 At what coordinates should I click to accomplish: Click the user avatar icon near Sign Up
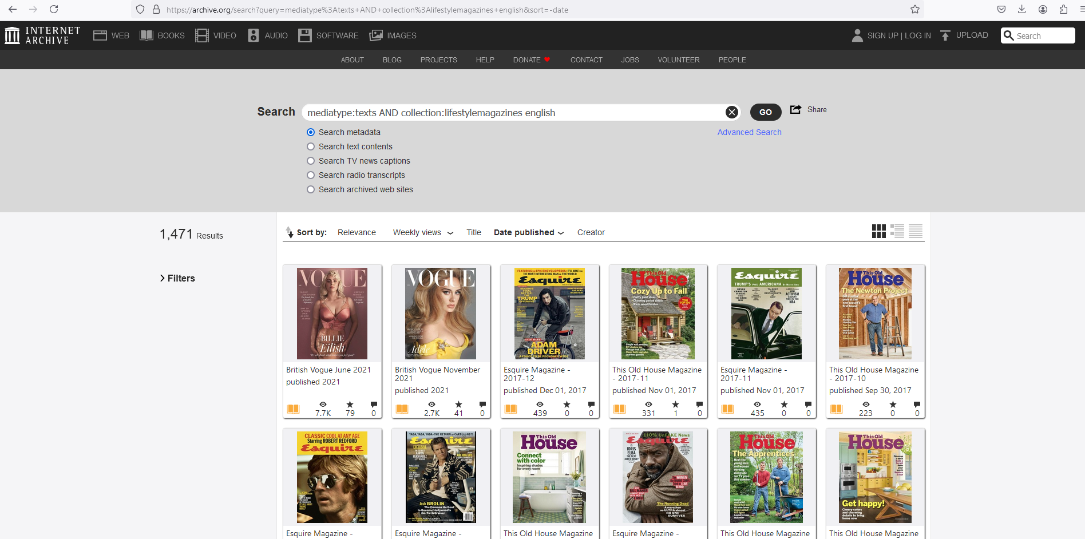point(857,35)
